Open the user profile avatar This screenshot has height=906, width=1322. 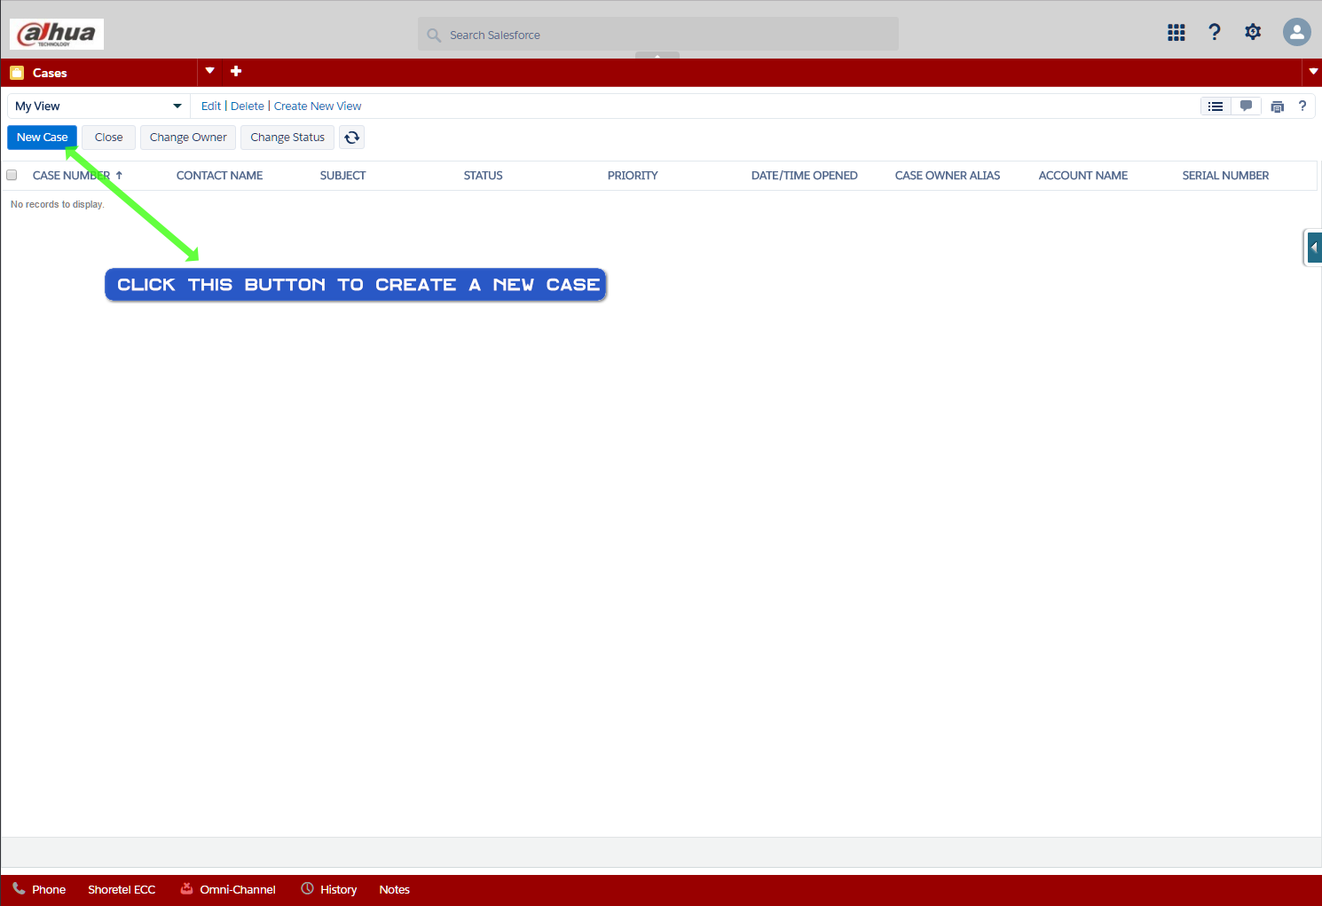coord(1297,33)
